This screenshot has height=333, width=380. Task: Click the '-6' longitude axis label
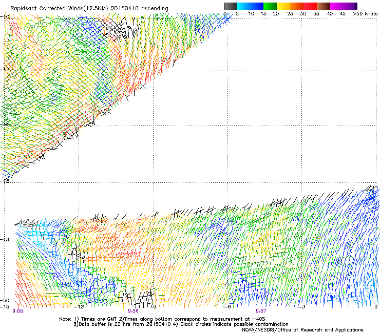click(x=227, y=307)
